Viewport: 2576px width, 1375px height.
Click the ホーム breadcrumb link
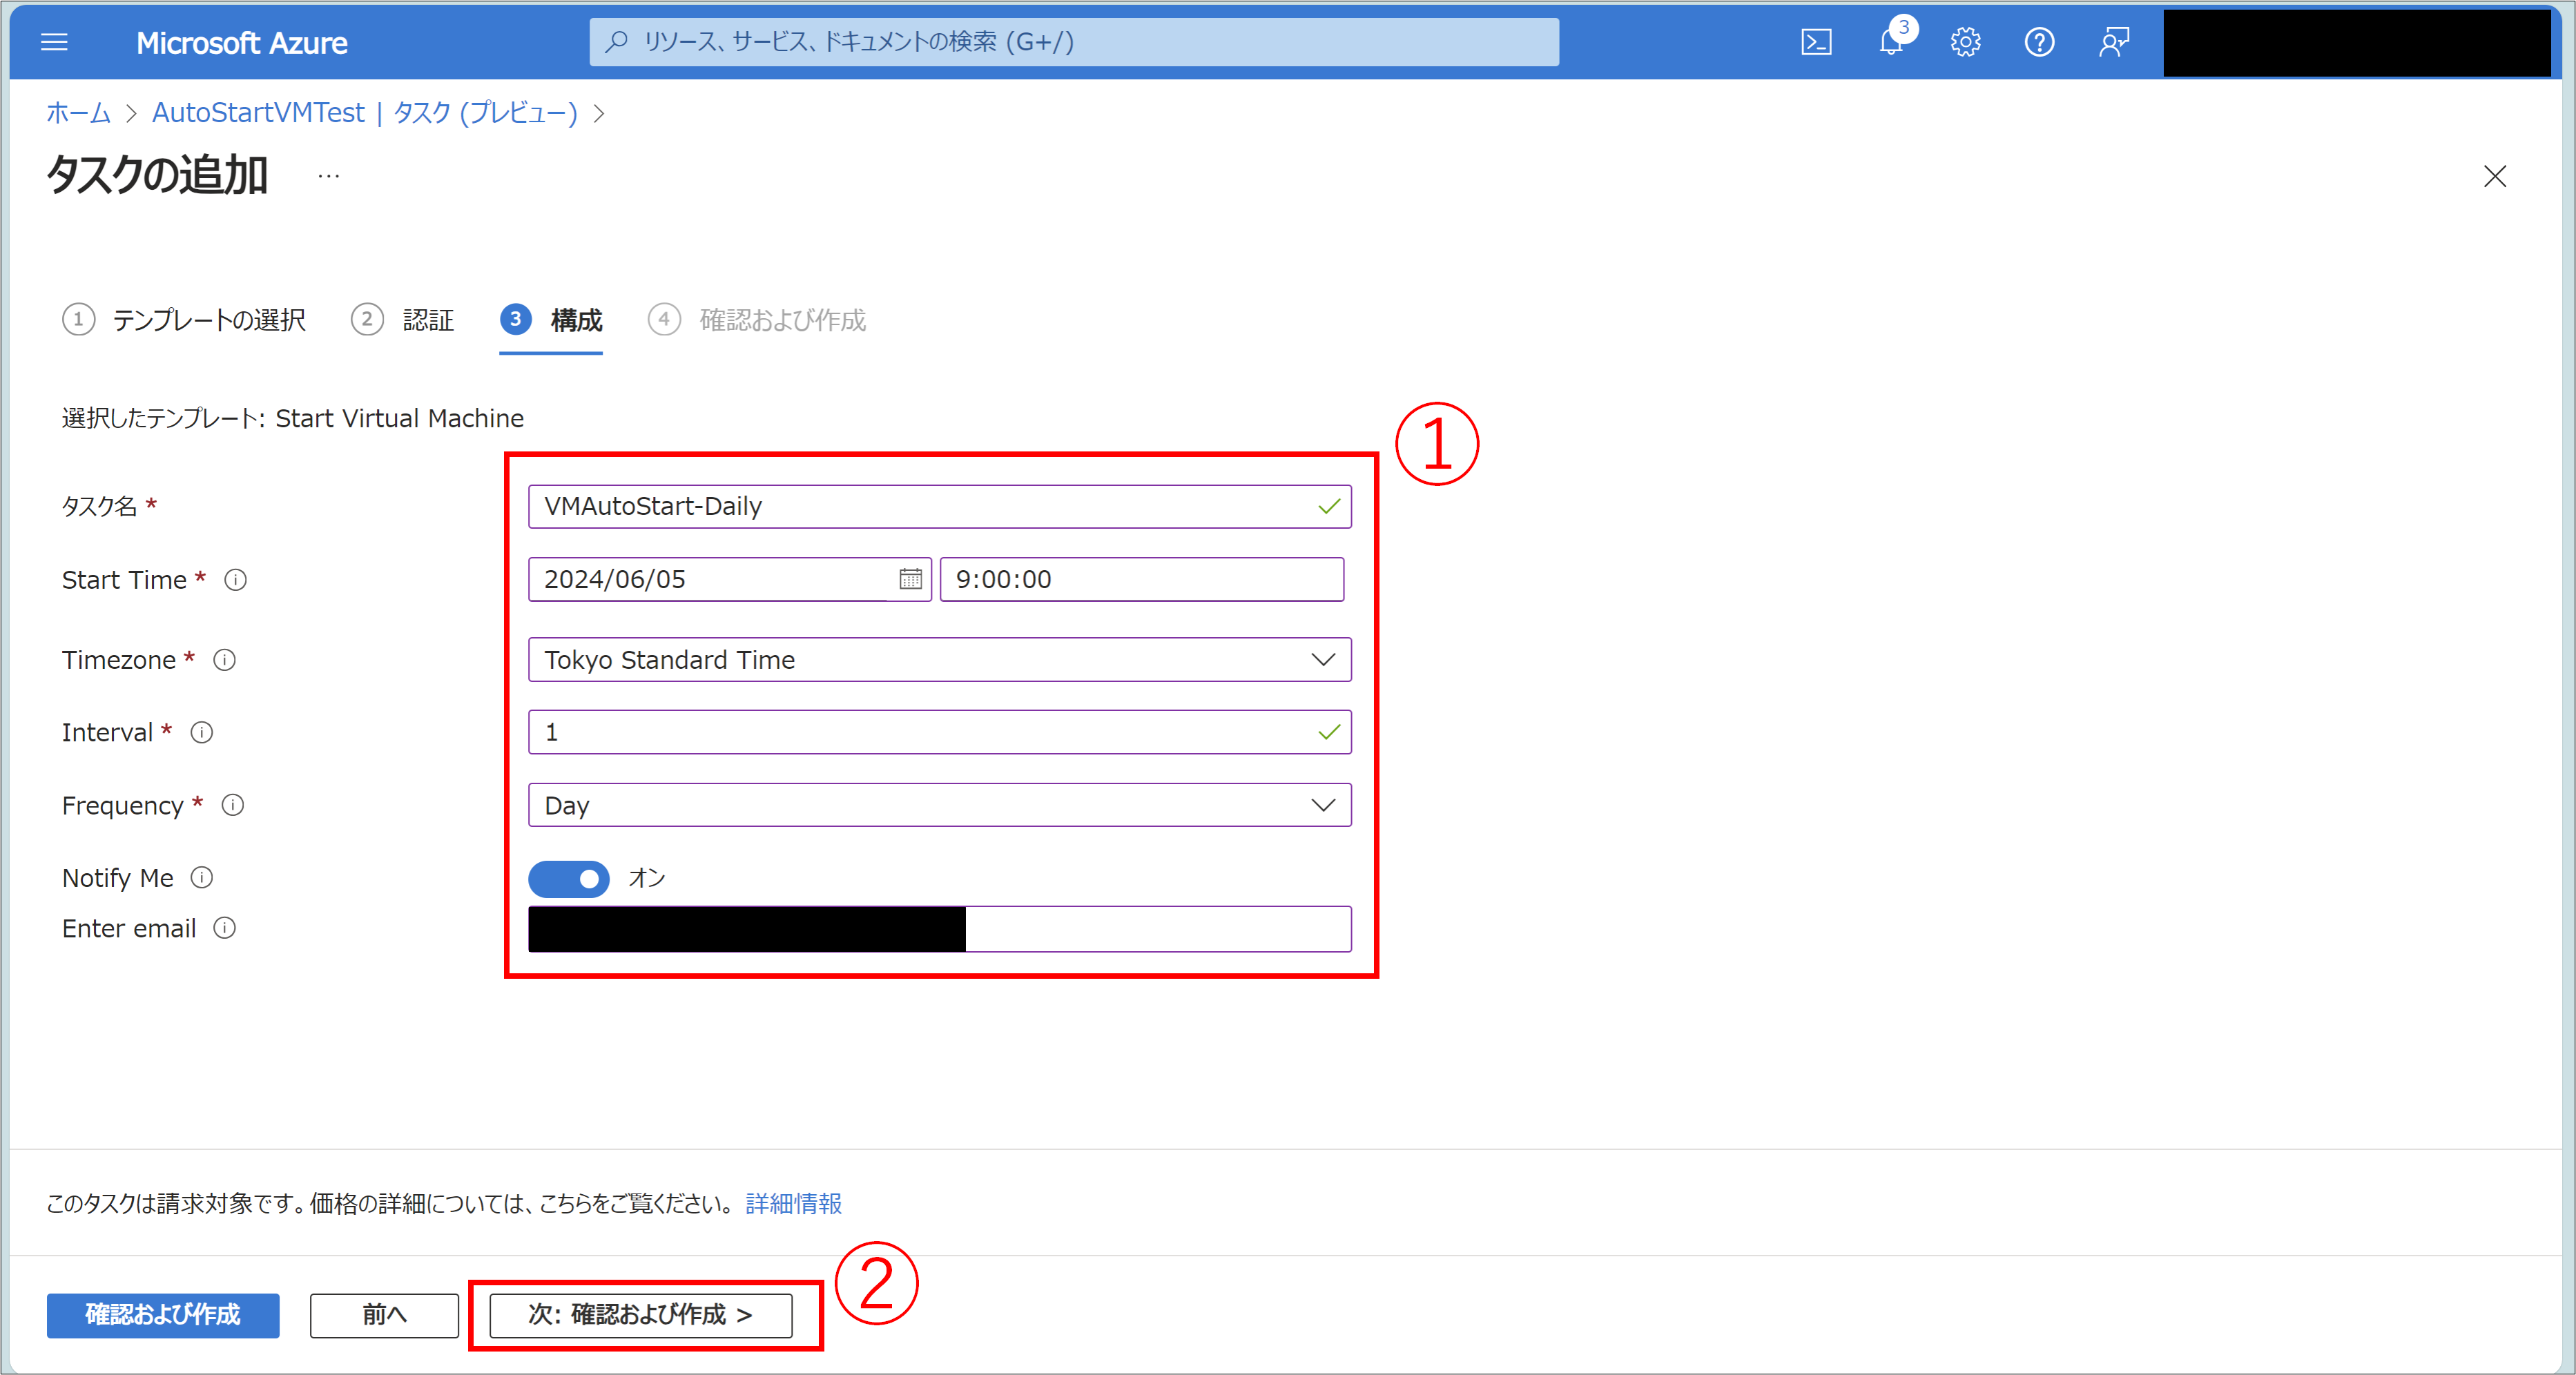[x=78, y=113]
